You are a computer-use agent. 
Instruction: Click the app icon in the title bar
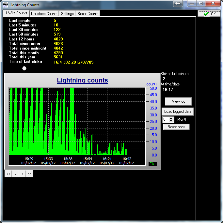point(5,5)
